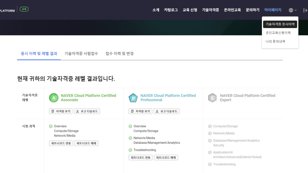Select 기술자격증 응시이력 in dropdown
Viewport: 308px width, 173px height.
280,24
